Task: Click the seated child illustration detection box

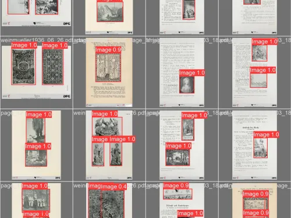Action: point(260,148)
